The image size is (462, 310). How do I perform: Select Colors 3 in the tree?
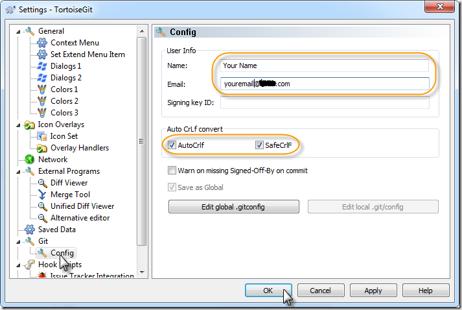point(64,113)
